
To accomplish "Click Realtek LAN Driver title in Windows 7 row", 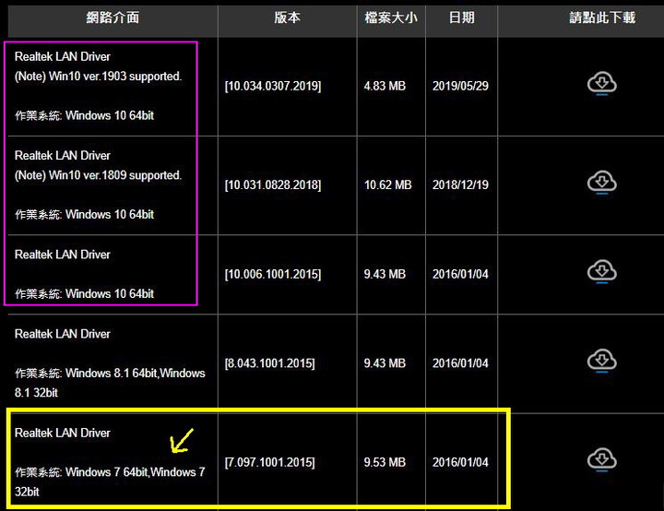I will click(x=63, y=433).
